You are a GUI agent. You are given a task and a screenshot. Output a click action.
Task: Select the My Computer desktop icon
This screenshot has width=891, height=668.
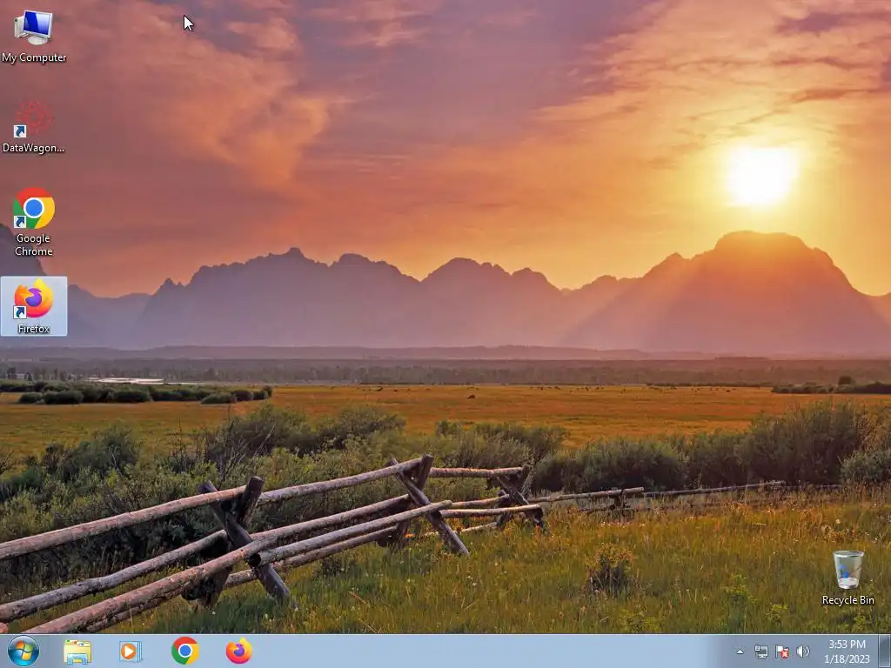coord(34,35)
